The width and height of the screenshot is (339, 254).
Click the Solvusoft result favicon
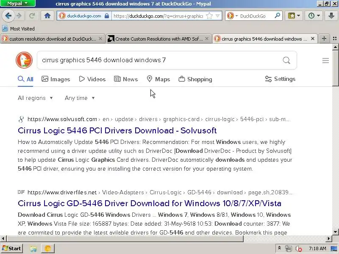pyautogui.click(x=21, y=119)
